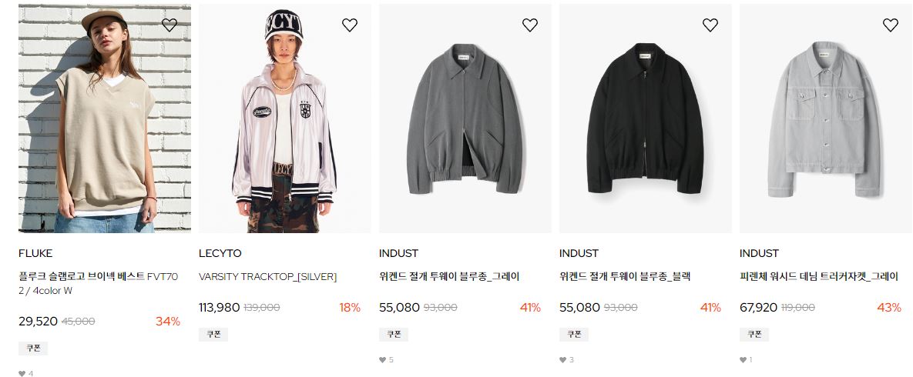Screen dimensions: 913x377
Task: Click like count heart under denim trucker jacket
Action: pos(743,359)
